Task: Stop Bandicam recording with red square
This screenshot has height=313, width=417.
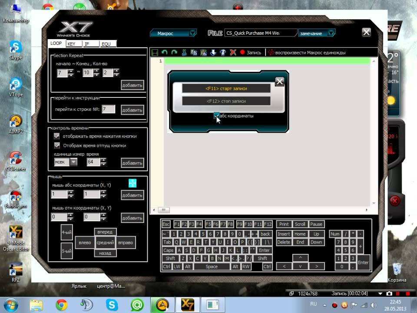Action: (x=407, y=293)
